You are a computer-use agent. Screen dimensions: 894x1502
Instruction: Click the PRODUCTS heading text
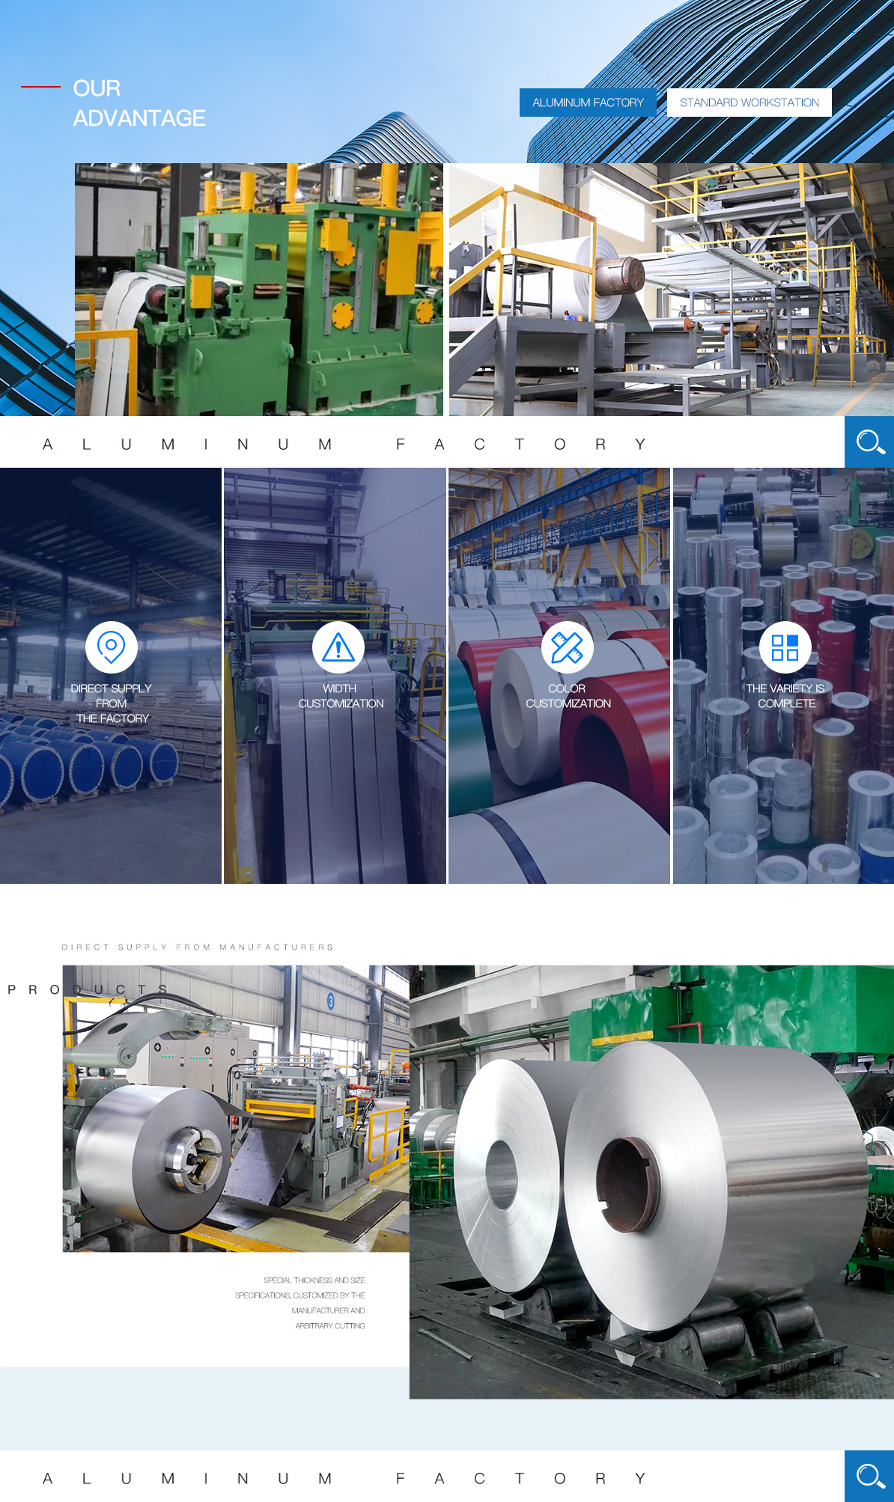point(88,990)
